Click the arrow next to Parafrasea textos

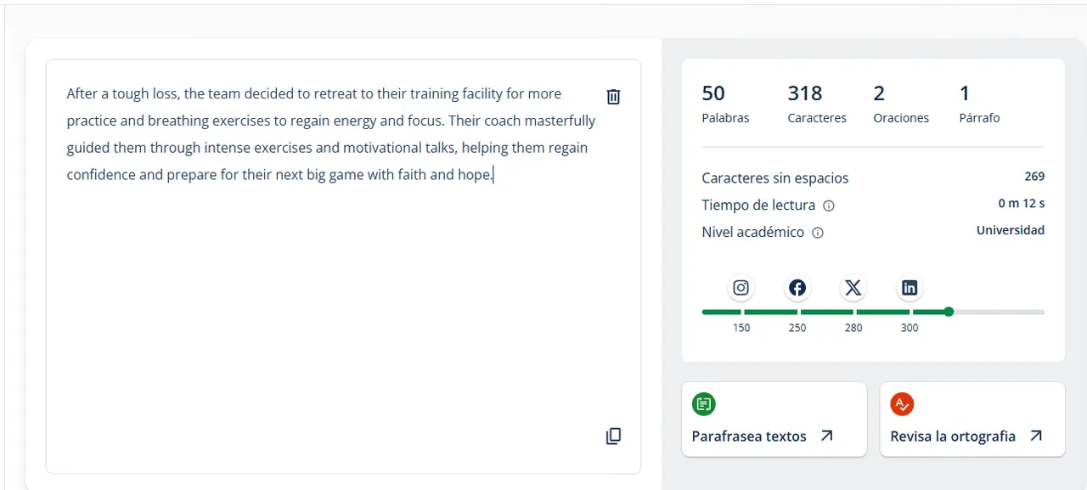click(x=826, y=436)
